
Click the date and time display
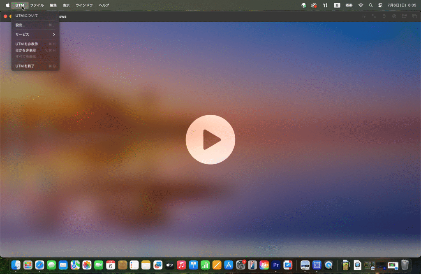point(402,5)
